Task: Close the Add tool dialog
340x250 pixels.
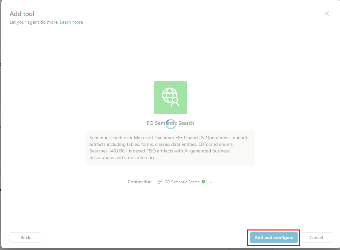Action: coord(327,13)
